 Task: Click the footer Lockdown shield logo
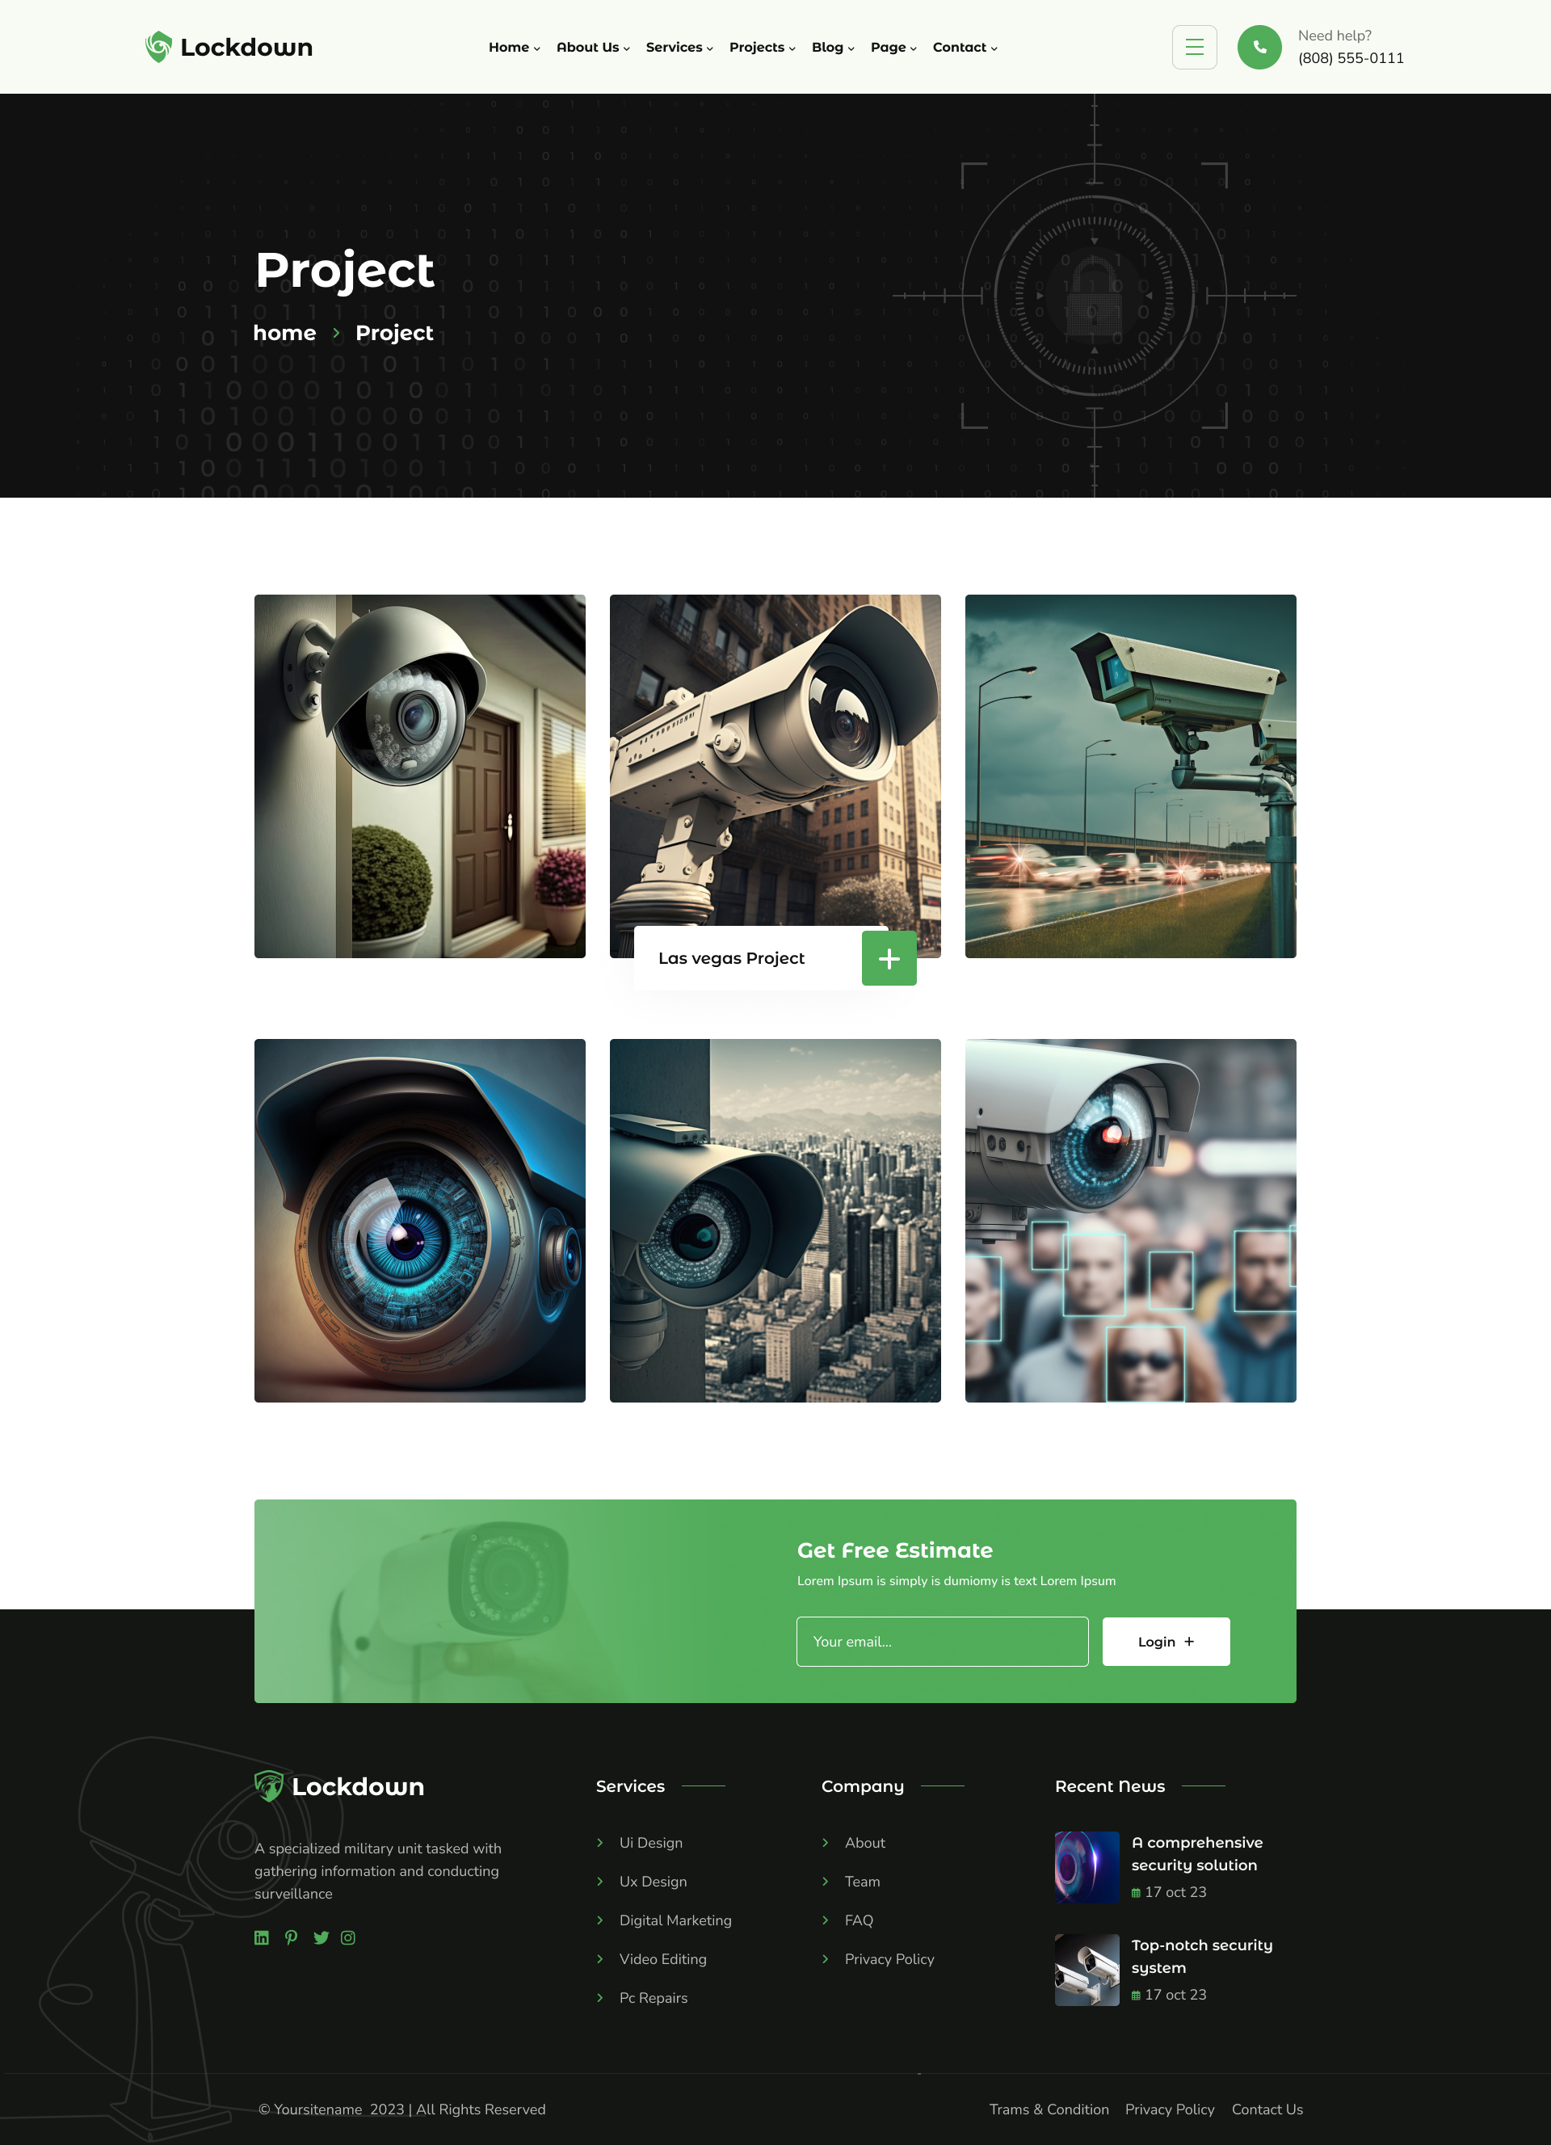coord(270,1785)
